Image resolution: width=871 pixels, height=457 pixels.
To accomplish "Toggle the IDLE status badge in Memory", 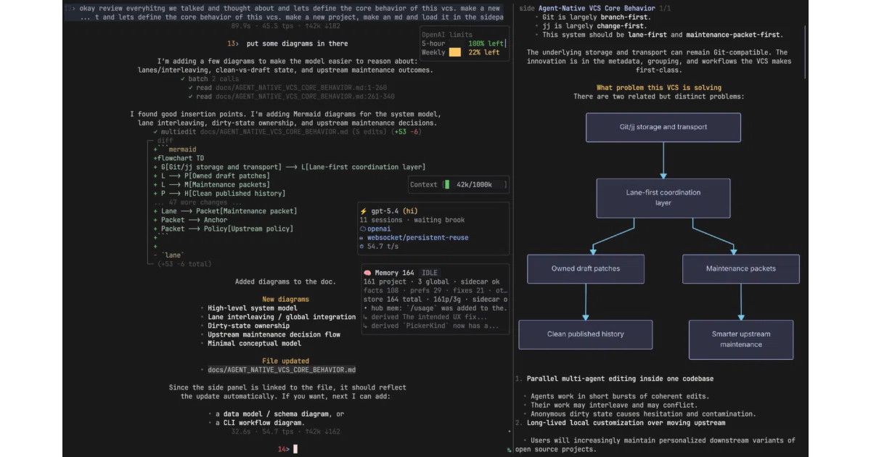I will click(x=429, y=273).
